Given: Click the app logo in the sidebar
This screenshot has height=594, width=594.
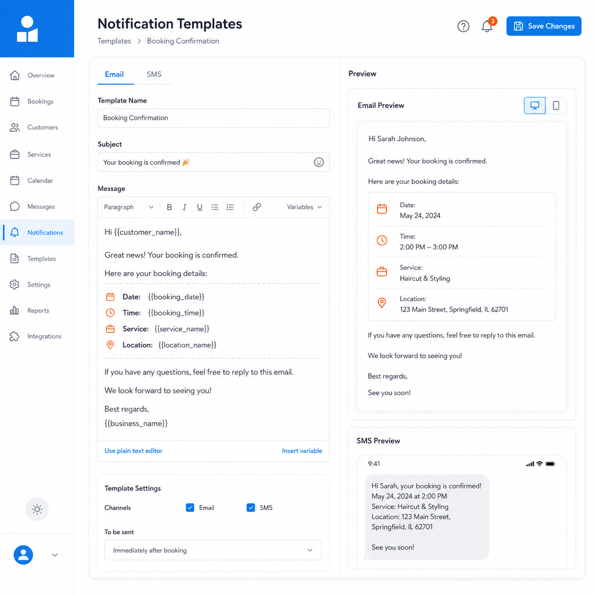Looking at the screenshot, I should [x=27, y=29].
